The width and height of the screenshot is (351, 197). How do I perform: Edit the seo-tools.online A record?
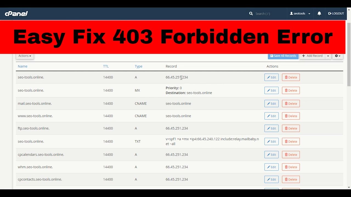coord(271,77)
